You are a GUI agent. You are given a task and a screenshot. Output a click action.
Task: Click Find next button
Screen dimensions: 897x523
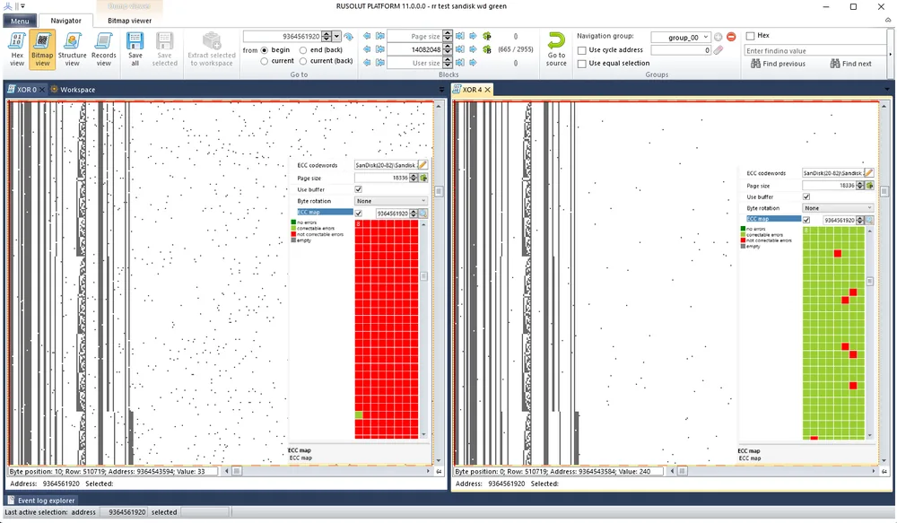850,64
